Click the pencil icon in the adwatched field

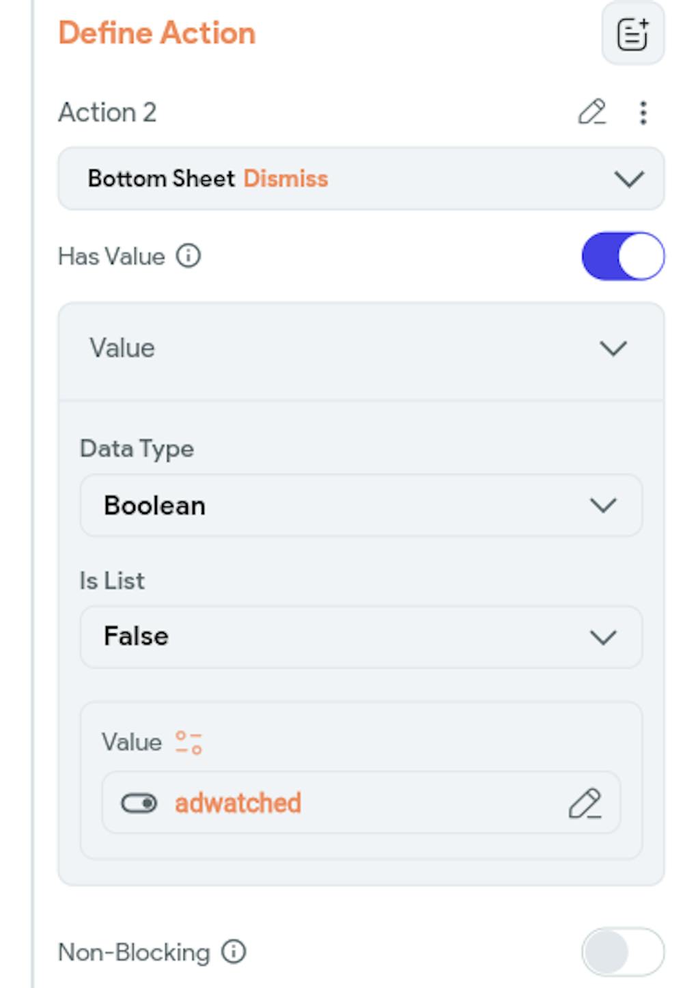[x=585, y=804]
